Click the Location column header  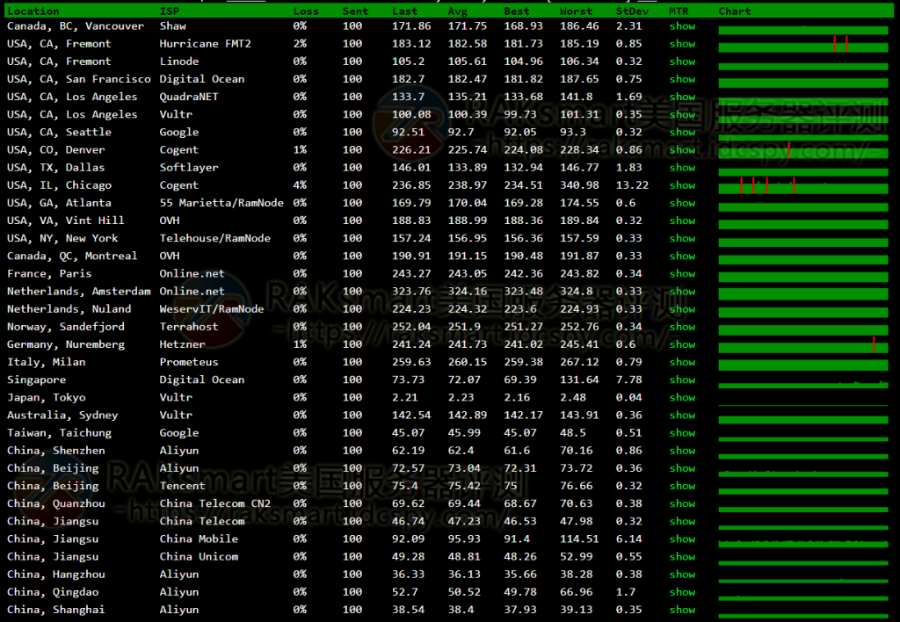[33, 11]
